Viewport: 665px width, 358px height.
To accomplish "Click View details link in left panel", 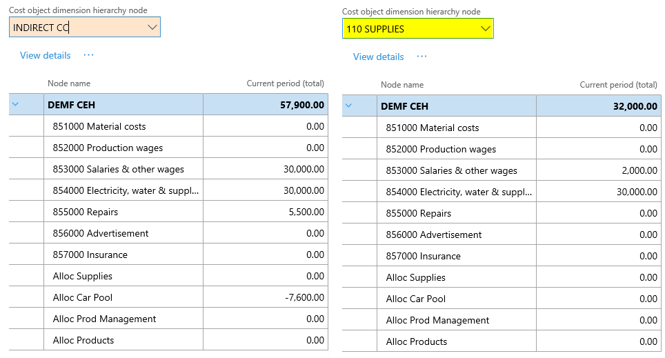I will 45,55.
